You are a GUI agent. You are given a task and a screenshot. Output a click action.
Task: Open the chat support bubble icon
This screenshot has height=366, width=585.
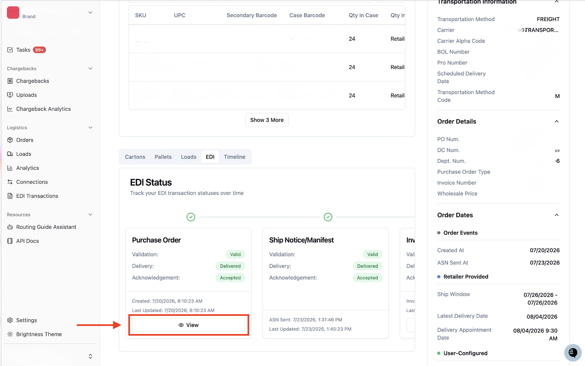[573, 353]
